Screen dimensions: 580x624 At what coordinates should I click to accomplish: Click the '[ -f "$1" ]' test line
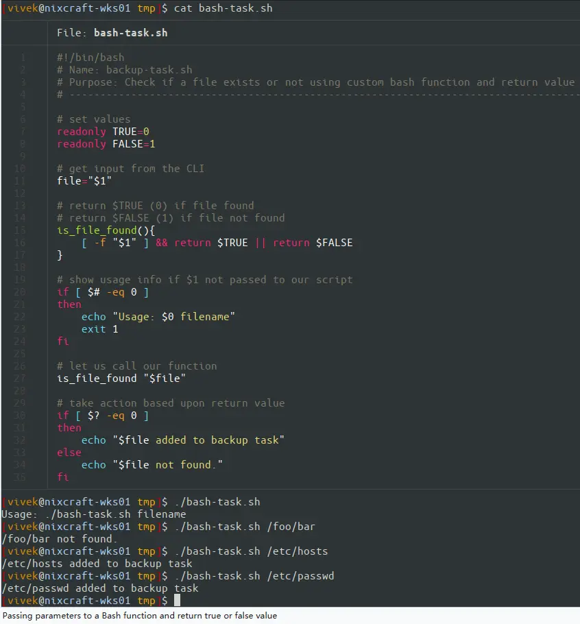coord(217,242)
